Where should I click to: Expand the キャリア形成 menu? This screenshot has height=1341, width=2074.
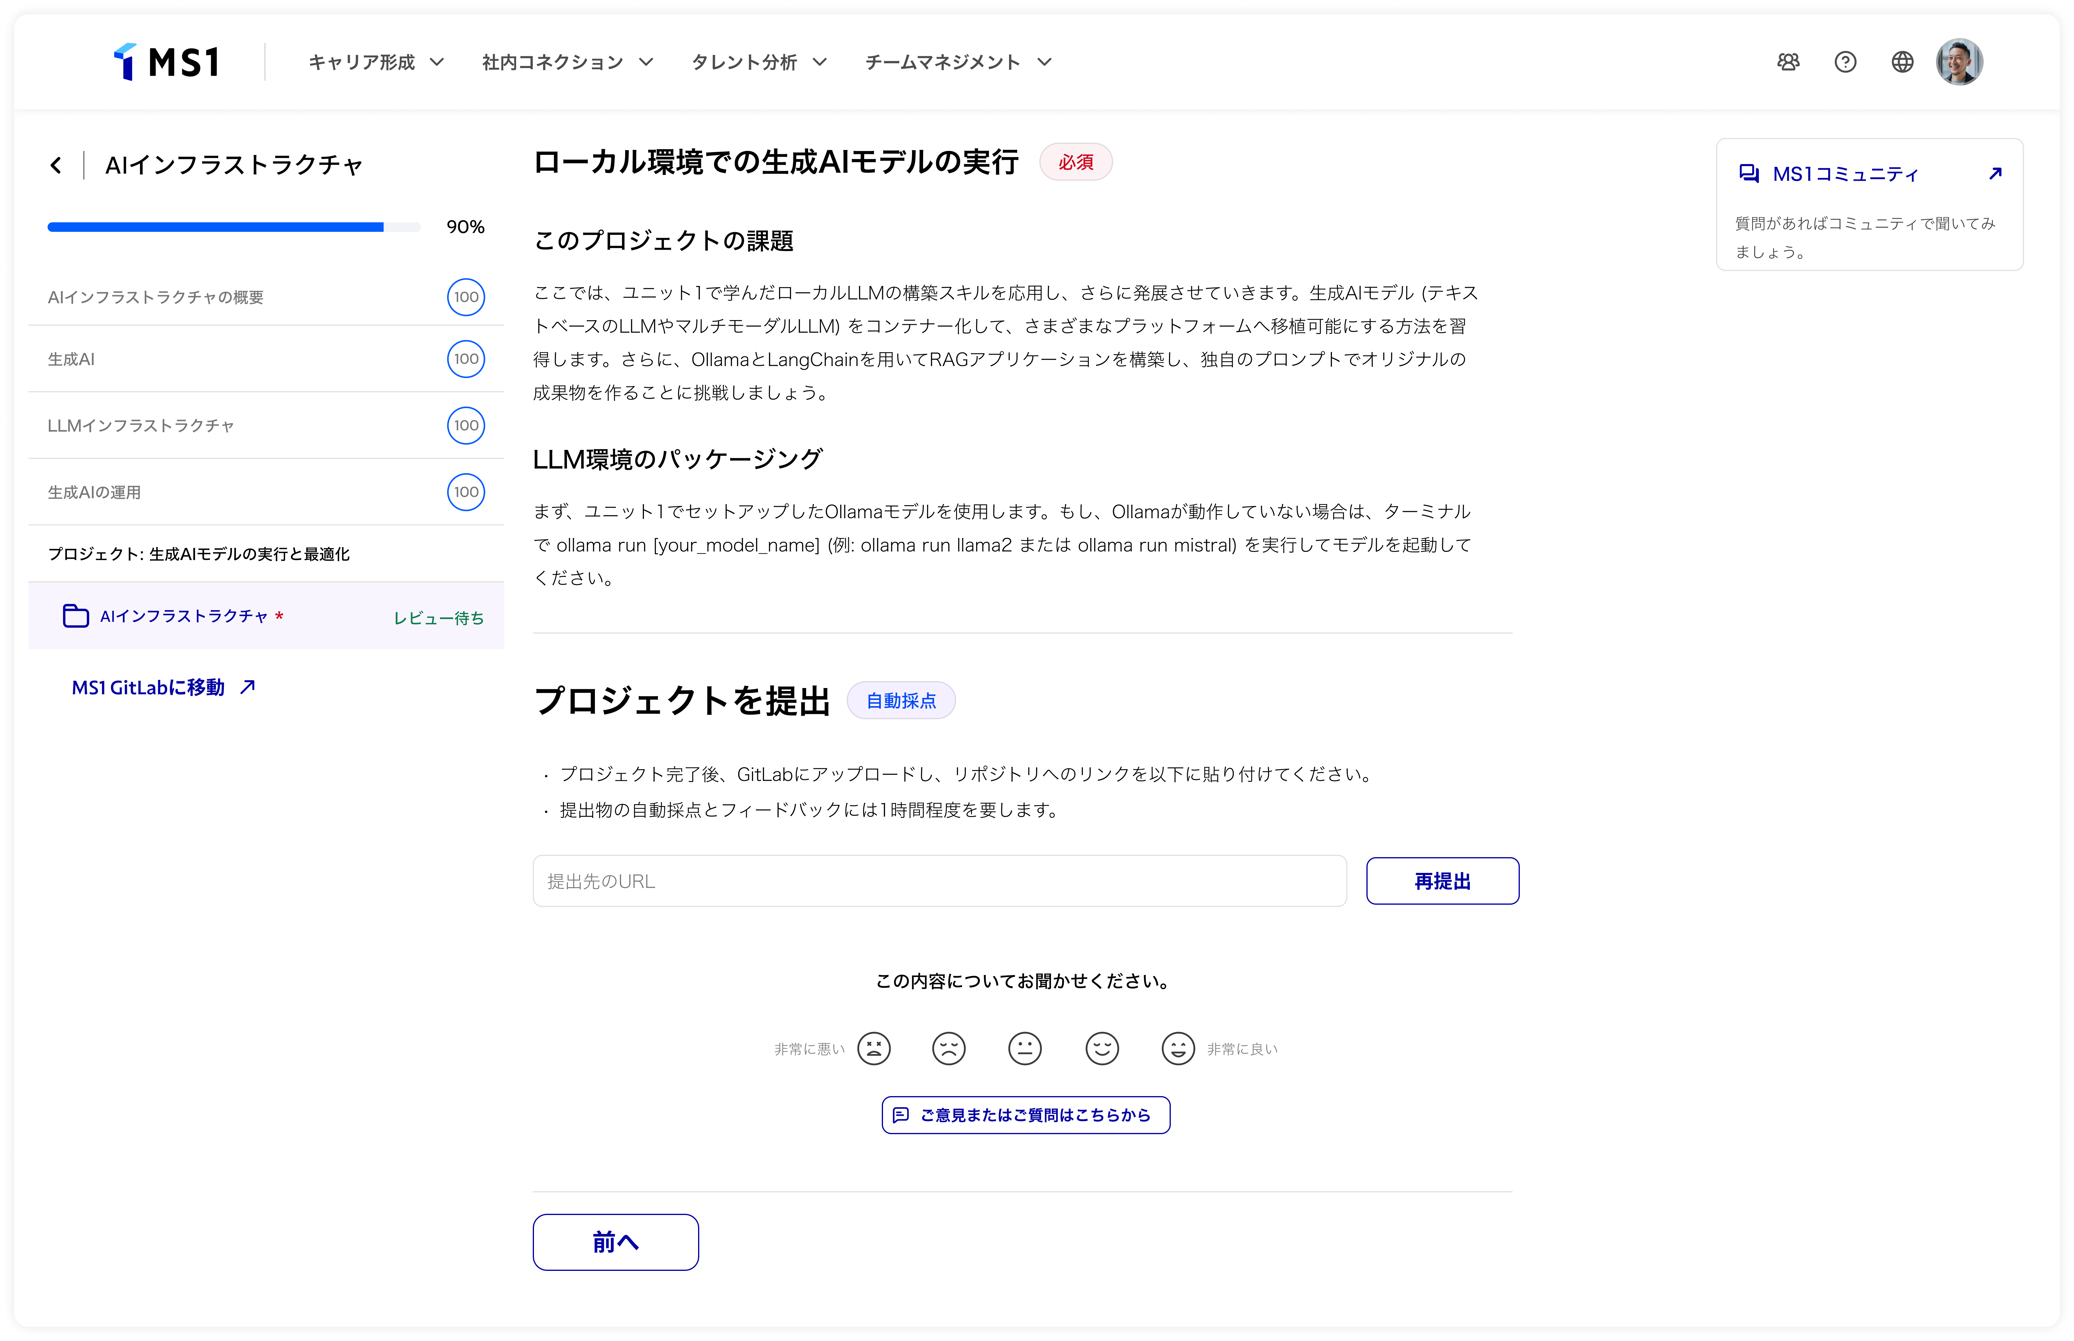tap(376, 62)
